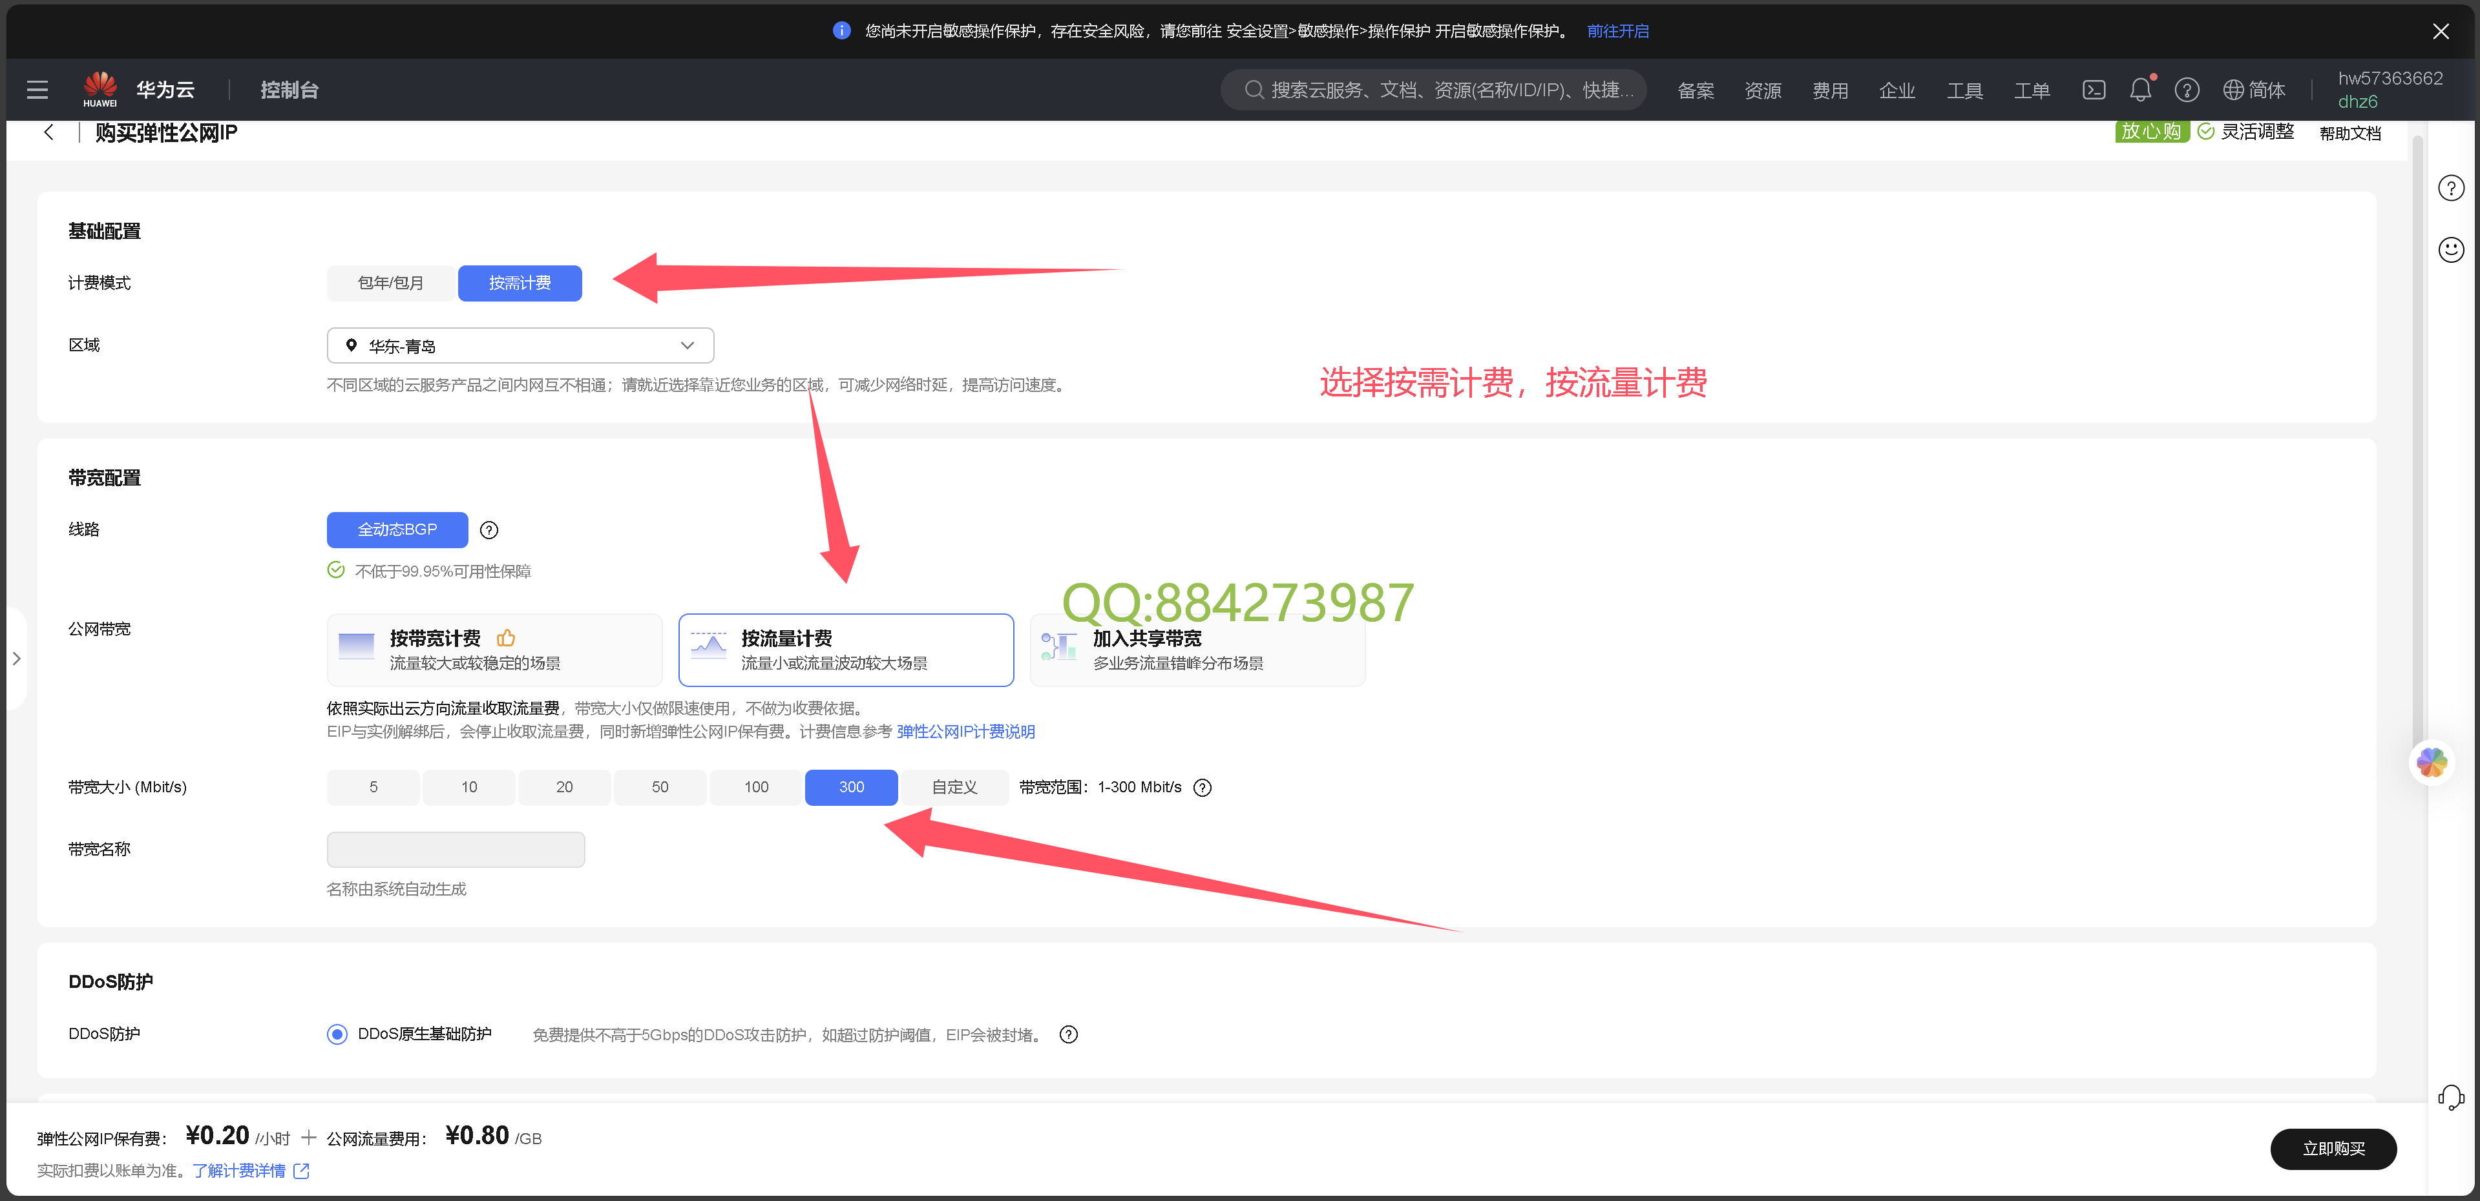The width and height of the screenshot is (2480, 1201).
Task: Set bandwidth size to 50 Mbit/s
Action: (x=660, y=787)
